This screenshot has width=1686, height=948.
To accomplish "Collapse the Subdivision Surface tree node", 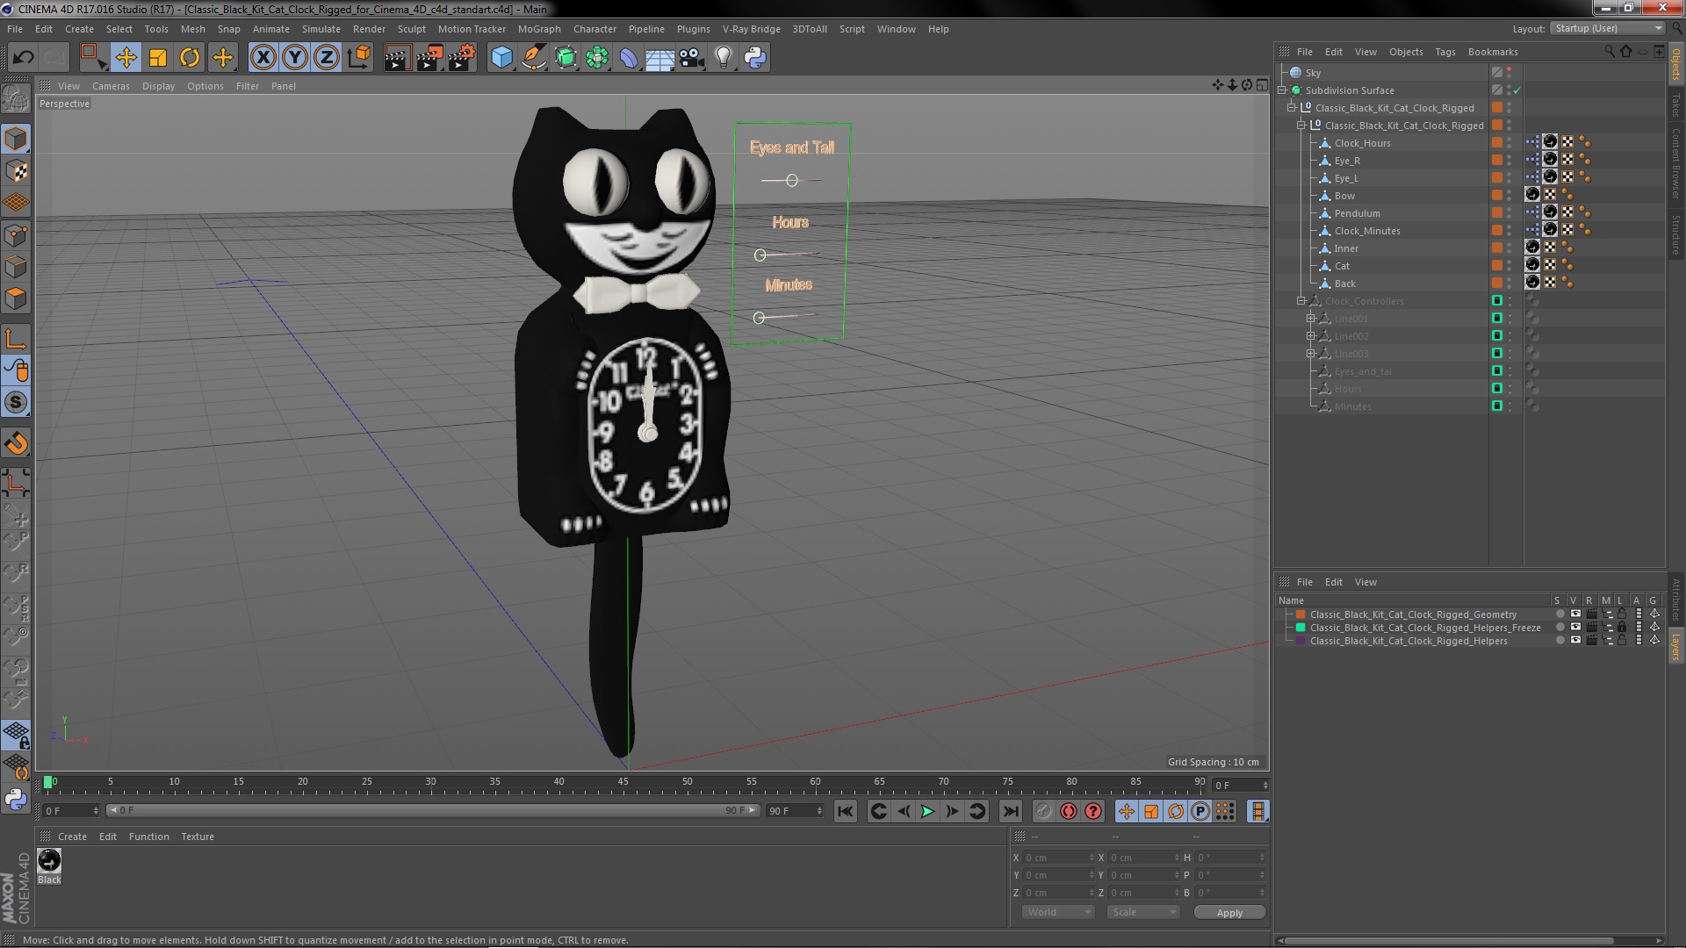I will pyautogui.click(x=1282, y=90).
